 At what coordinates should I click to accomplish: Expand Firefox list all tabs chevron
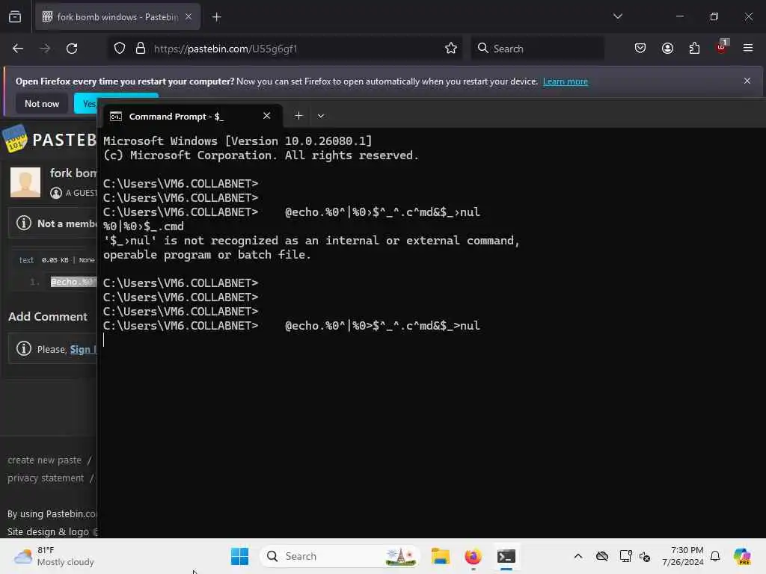click(617, 16)
